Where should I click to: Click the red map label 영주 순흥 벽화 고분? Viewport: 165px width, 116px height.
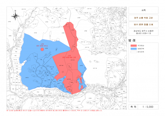click(69, 57)
